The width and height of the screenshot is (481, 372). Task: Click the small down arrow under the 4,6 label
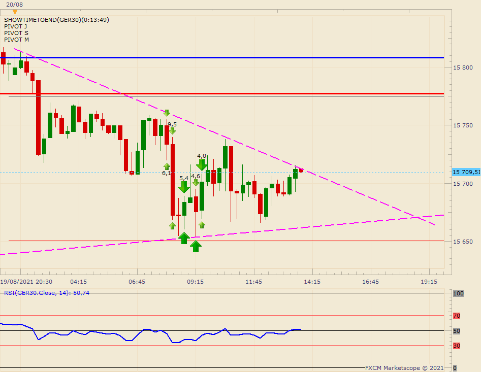coord(196,183)
